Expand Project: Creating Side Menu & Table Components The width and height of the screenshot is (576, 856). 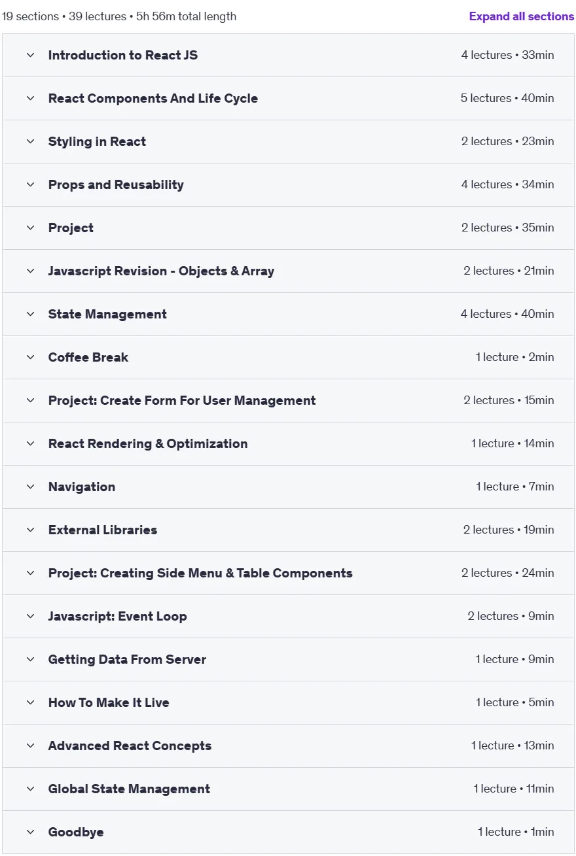coord(288,573)
